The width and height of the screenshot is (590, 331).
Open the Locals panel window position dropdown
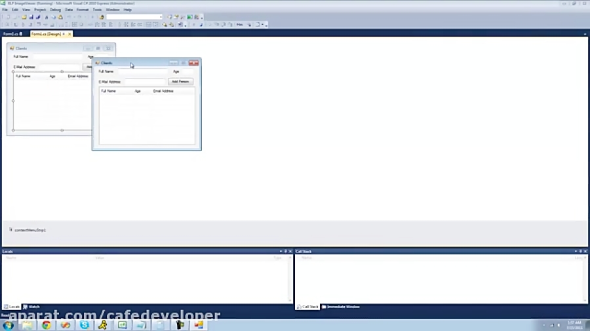(281, 251)
